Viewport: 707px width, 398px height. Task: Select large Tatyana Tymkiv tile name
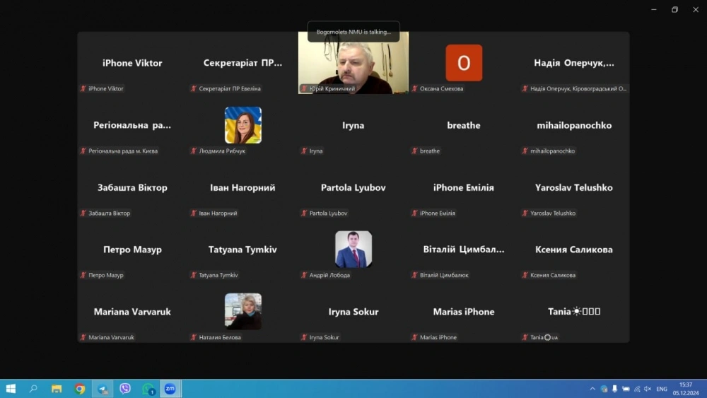coord(243,250)
